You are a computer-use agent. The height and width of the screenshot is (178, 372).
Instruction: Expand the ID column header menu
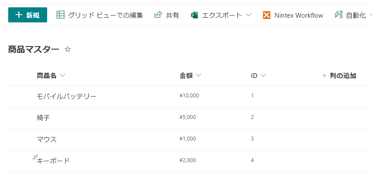(x=263, y=76)
